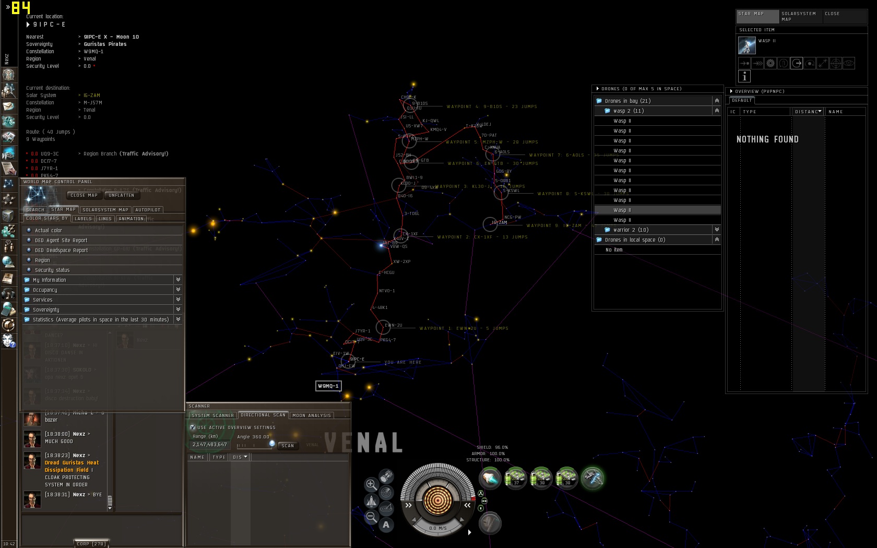
Task: Open the System Scanner tab
Action: [x=212, y=415]
